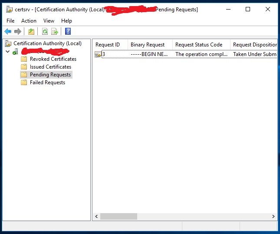Screen dimensions: 280x234
Task: Click the Export List toolbar icon
Action: 55,31
